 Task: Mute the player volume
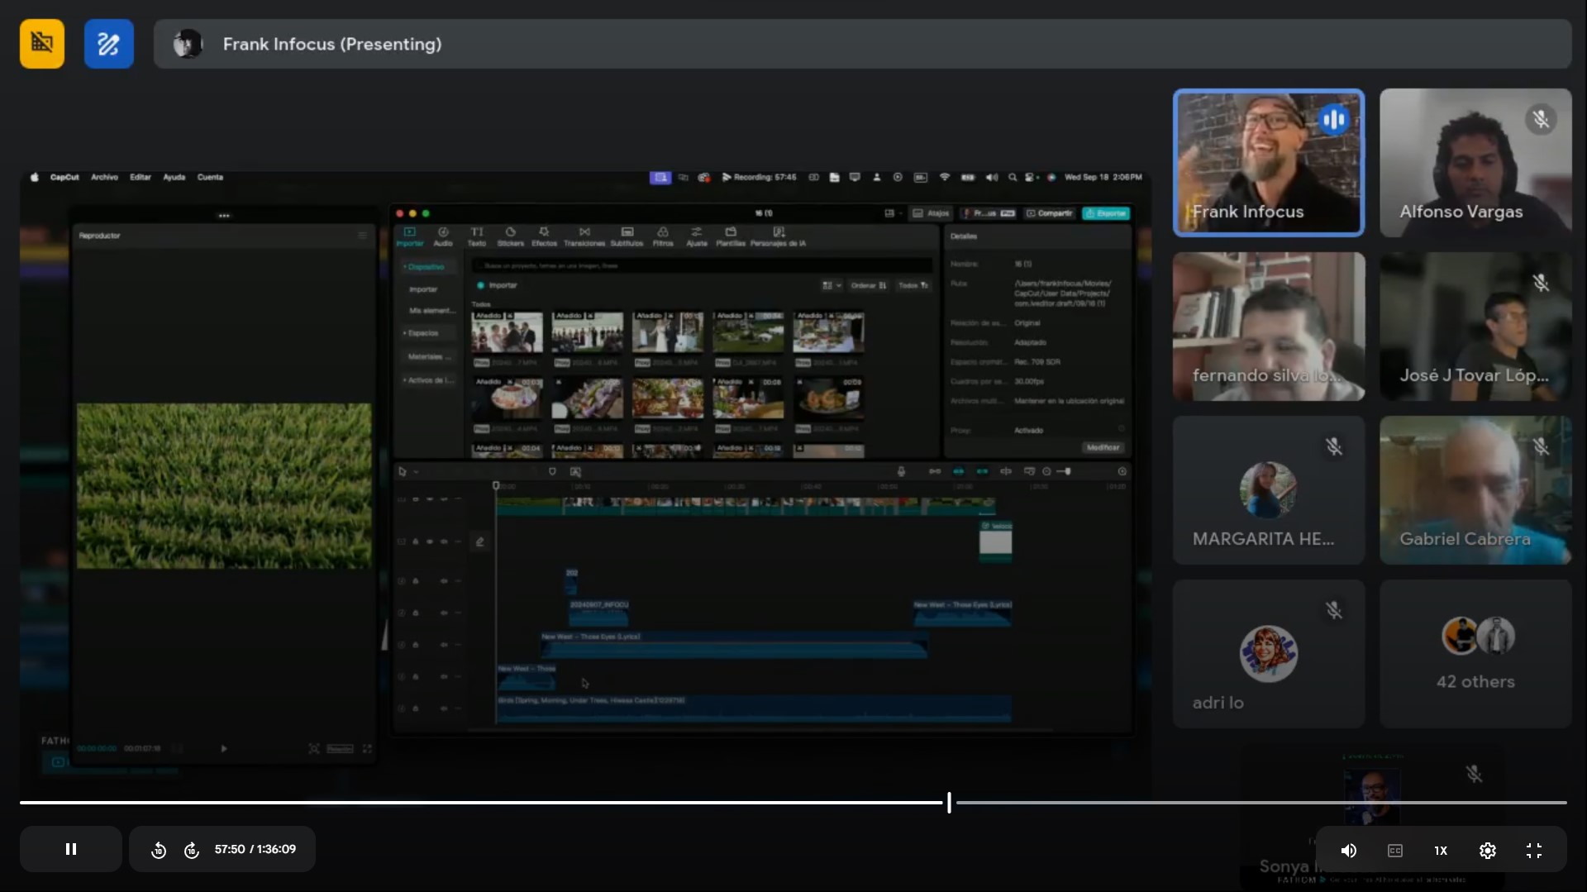tap(1348, 850)
